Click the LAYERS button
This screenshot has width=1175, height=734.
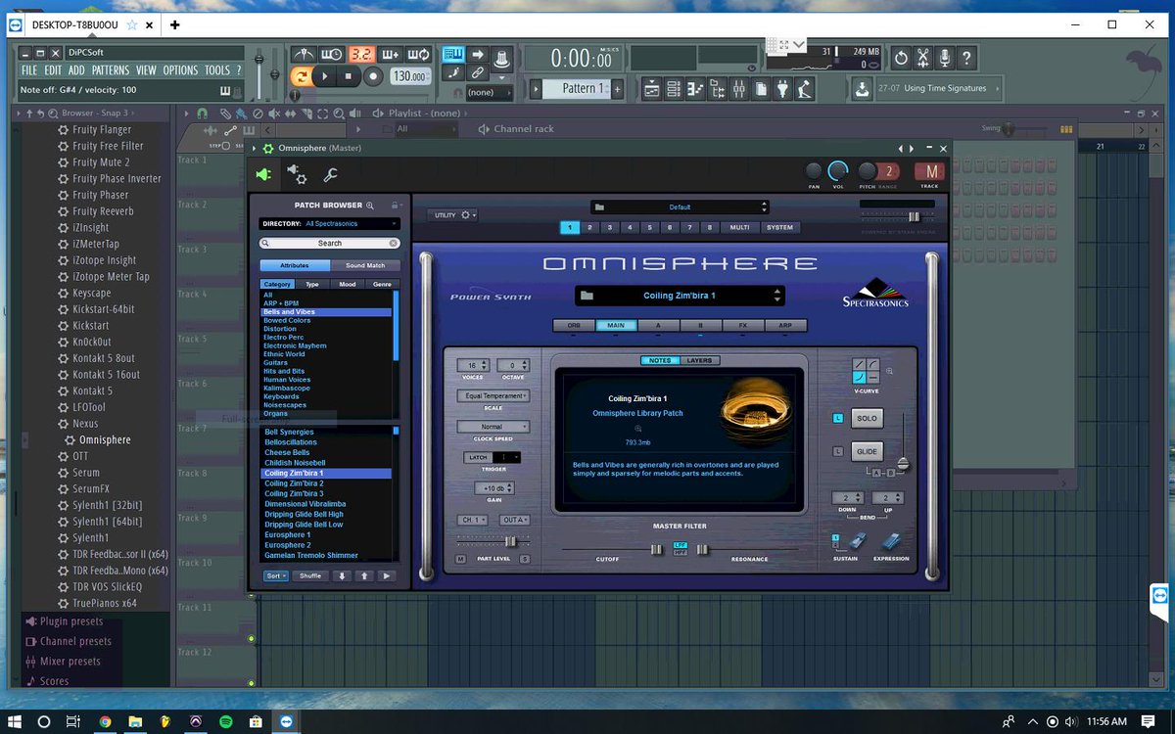coord(699,360)
